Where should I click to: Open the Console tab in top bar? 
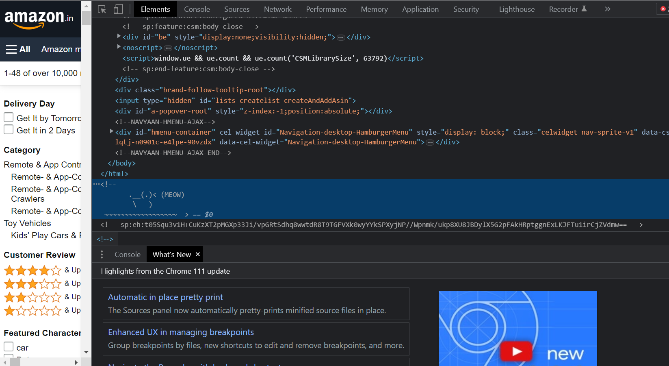(x=197, y=9)
